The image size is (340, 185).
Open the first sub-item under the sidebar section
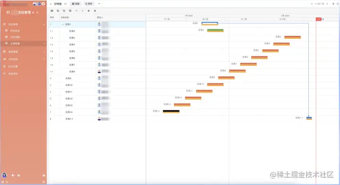[24, 31]
